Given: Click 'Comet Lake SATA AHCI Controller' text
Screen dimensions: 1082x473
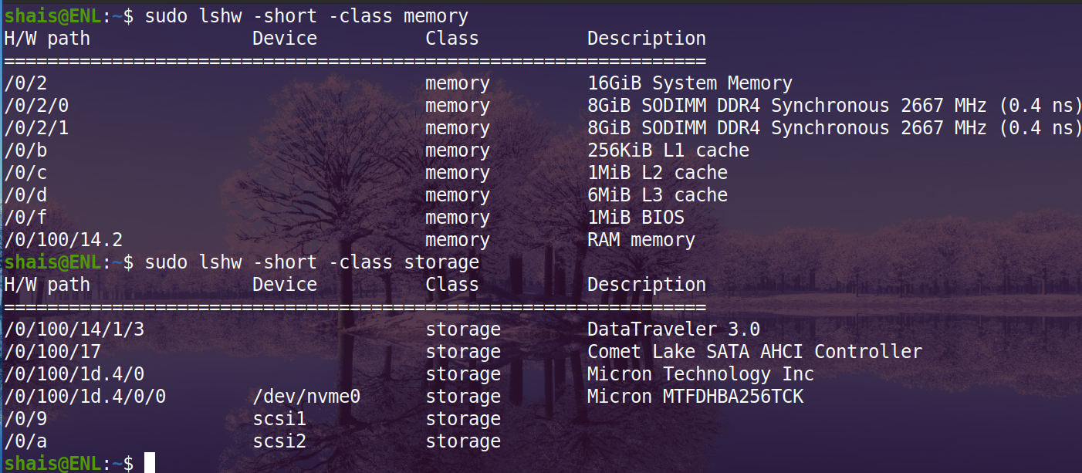Looking at the screenshot, I should click(x=754, y=352).
